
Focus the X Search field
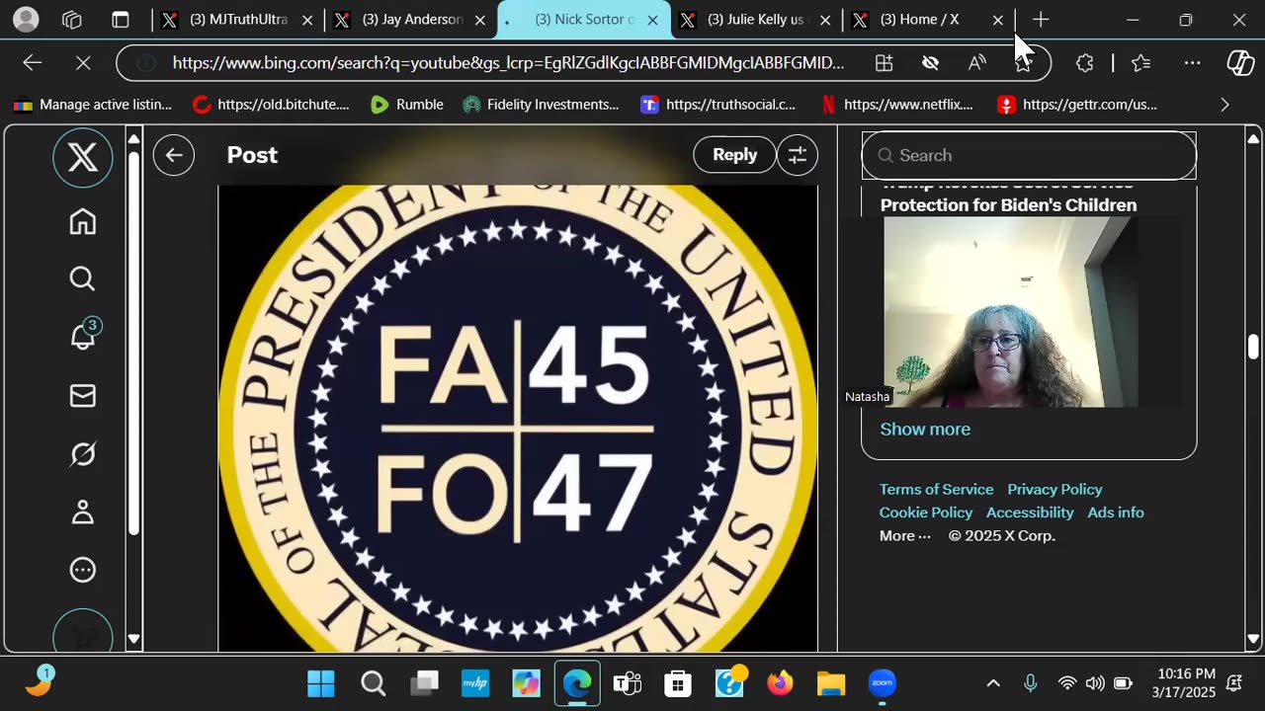coord(1029,155)
